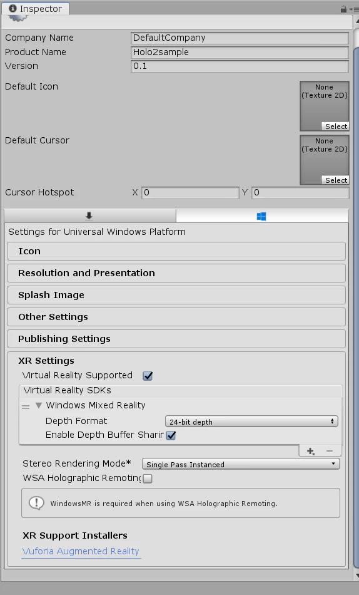This screenshot has height=595, width=359.
Task: Remove the selected SDK with minus
Action: tap(329, 451)
